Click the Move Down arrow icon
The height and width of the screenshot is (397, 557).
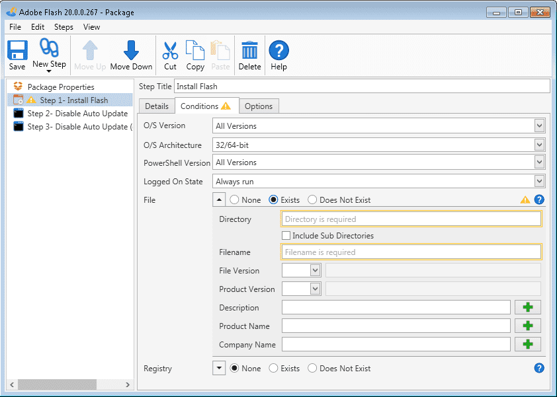pos(131,50)
